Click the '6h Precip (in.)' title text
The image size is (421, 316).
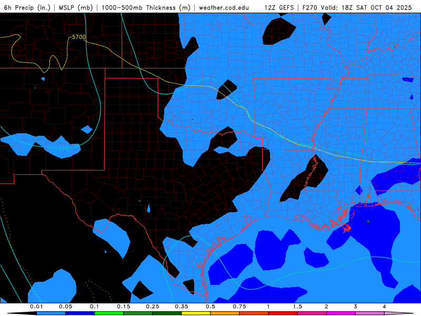27,7
